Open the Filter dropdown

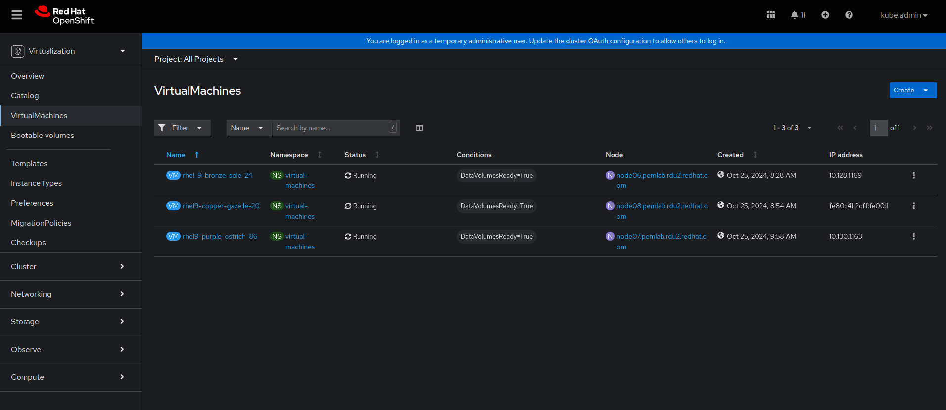coord(182,128)
